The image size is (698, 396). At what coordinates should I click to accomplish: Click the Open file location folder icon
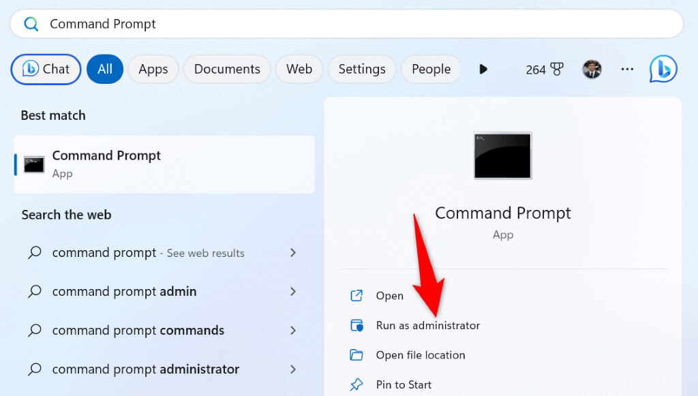[356, 355]
